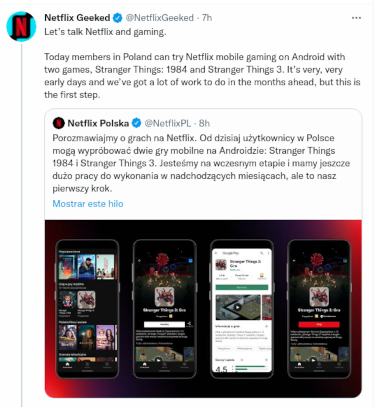Click the green install button in Google Play screenshot
The height and width of the screenshot is (407, 375).
[x=242, y=287]
